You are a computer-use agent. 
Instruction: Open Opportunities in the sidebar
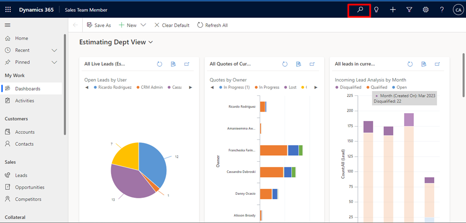coord(31,187)
